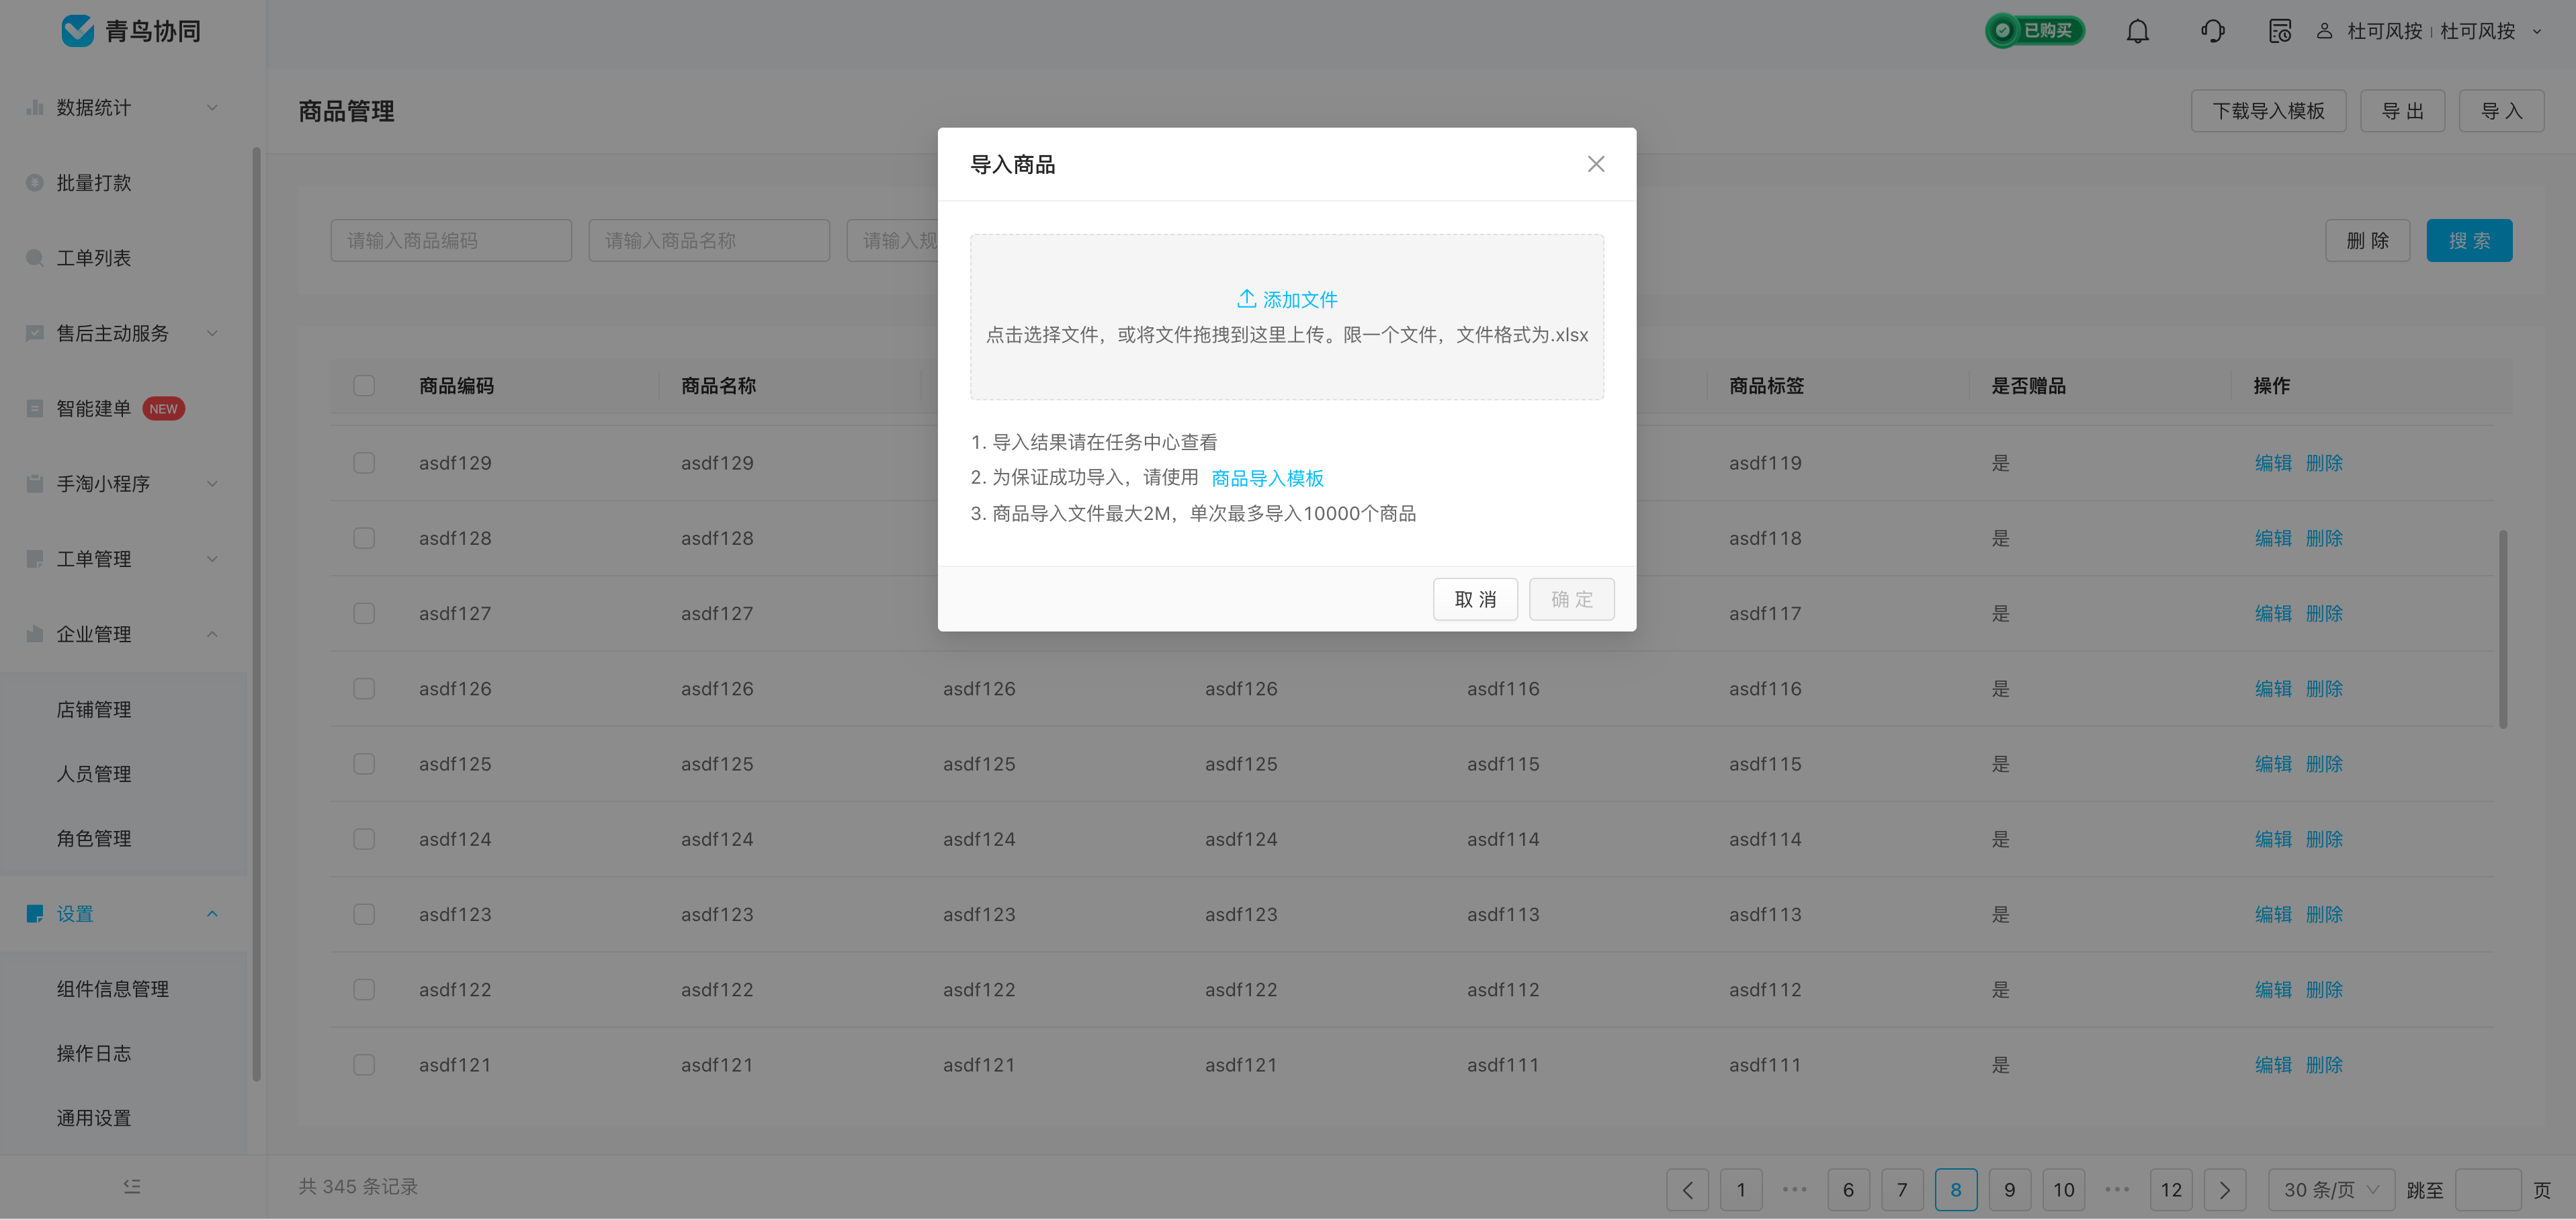The image size is (2576, 1220).
Task: Check the row asdf124 checkbox
Action: click(x=364, y=839)
